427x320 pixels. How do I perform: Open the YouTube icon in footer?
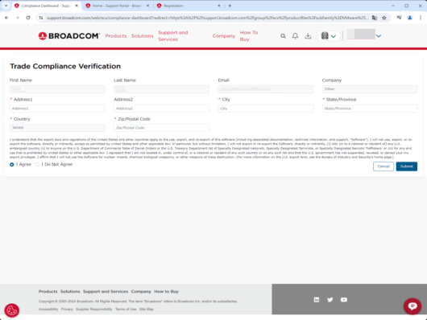(344, 300)
